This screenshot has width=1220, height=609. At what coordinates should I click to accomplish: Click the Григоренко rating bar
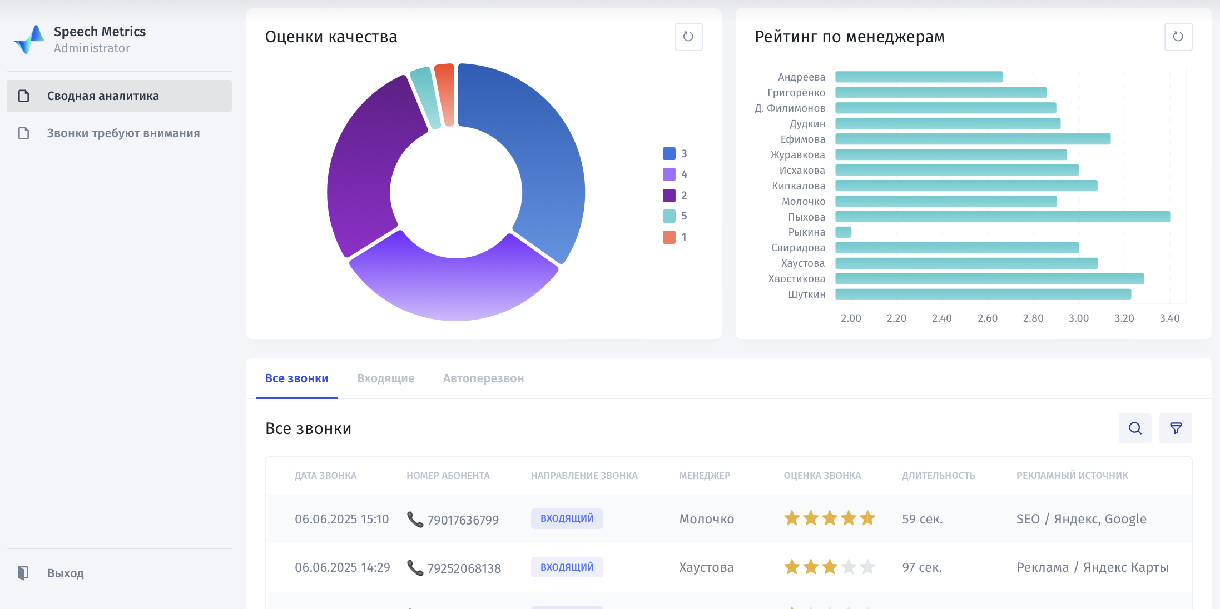tap(941, 92)
